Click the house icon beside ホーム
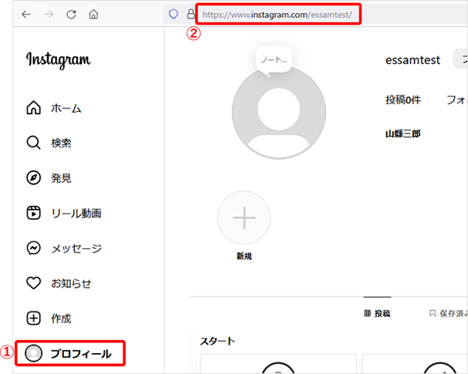This screenshot has height=374, width=468. [x=33, y=108]
